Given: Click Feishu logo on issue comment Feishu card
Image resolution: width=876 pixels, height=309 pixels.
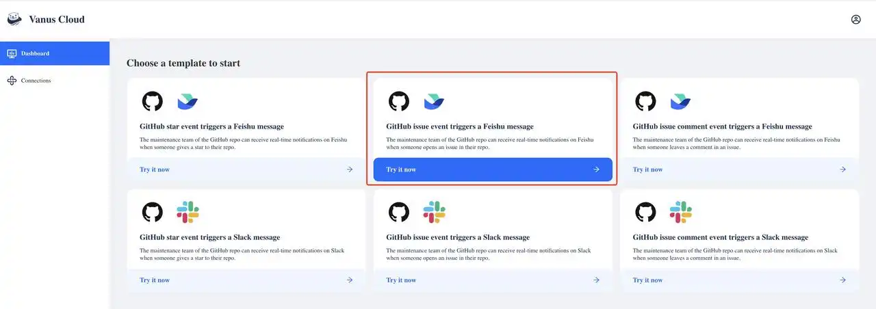Looking at the screenshot, I should [680, 102].
